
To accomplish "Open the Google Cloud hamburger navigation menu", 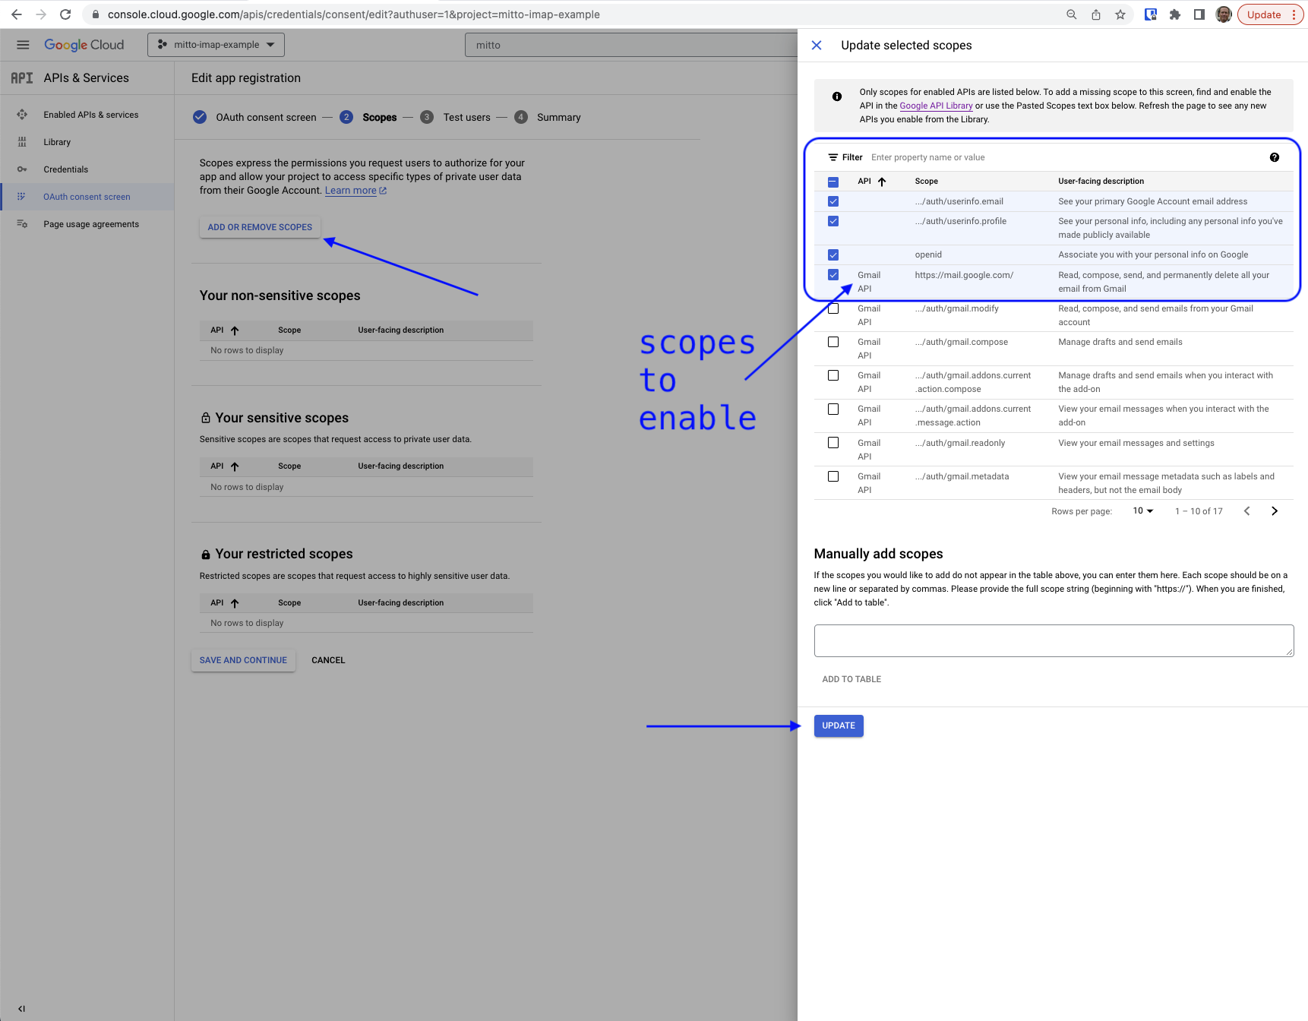I will click(x=23, y=45).
